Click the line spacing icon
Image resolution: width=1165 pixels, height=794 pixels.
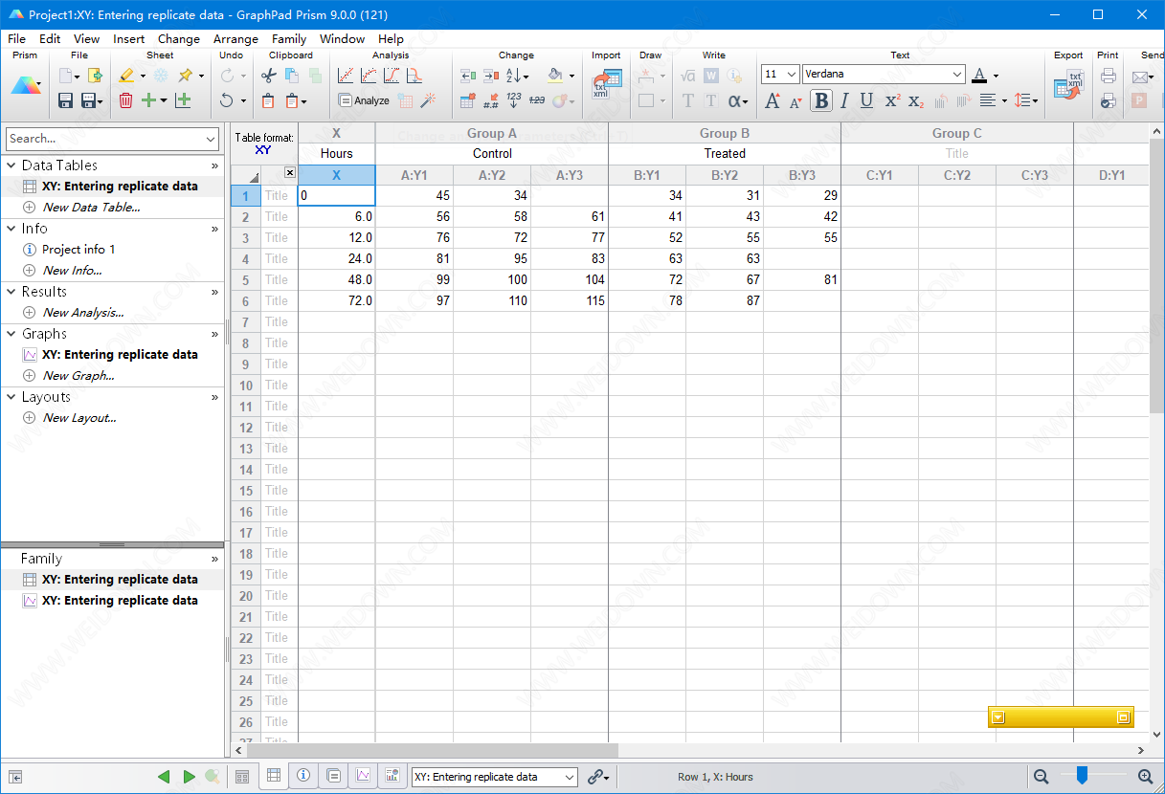1022,100
